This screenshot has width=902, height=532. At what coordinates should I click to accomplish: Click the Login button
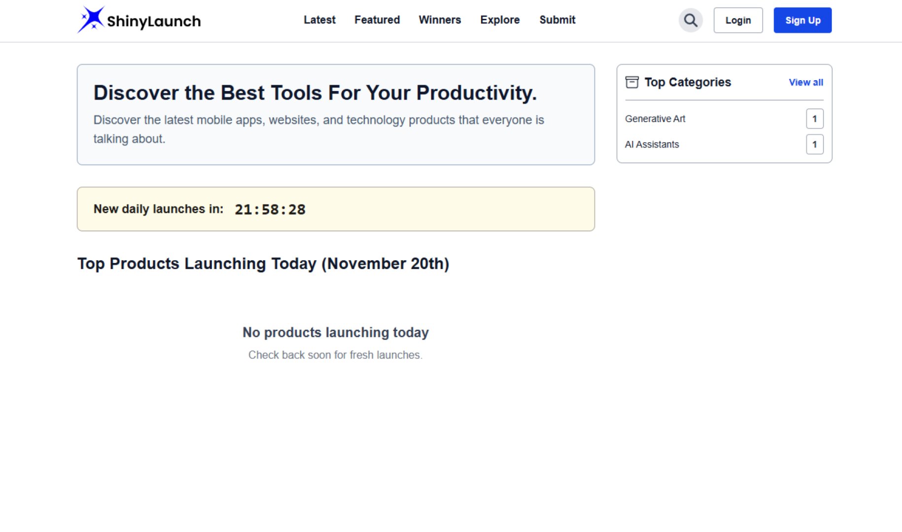click(x=738, y=20)
